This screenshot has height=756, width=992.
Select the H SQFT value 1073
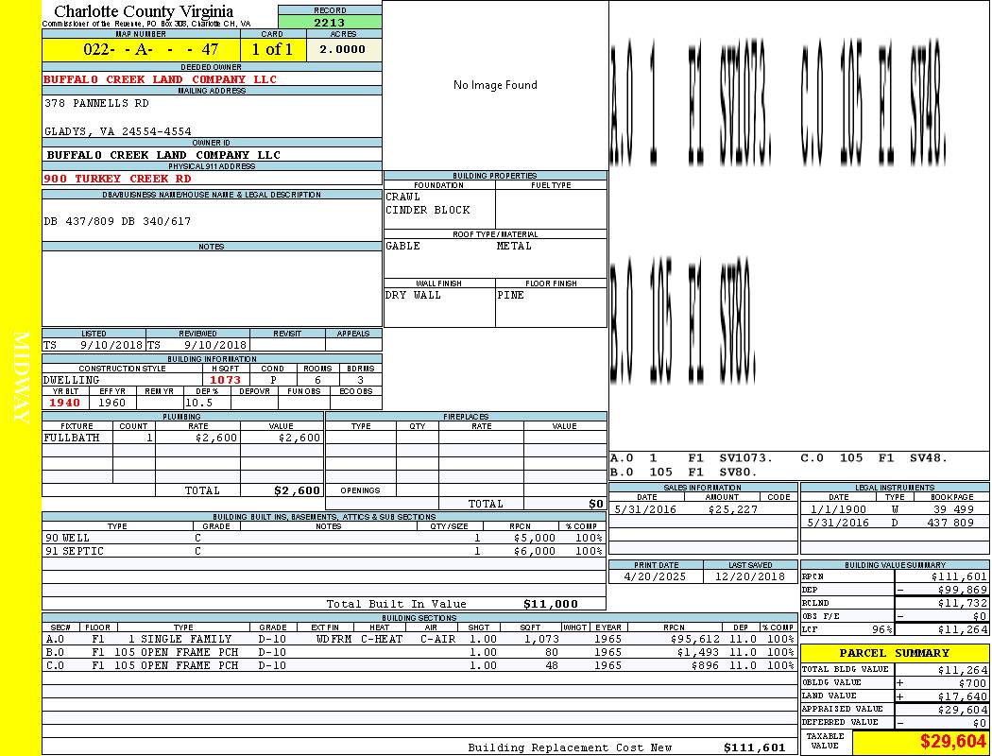click(x=225, y=380)
